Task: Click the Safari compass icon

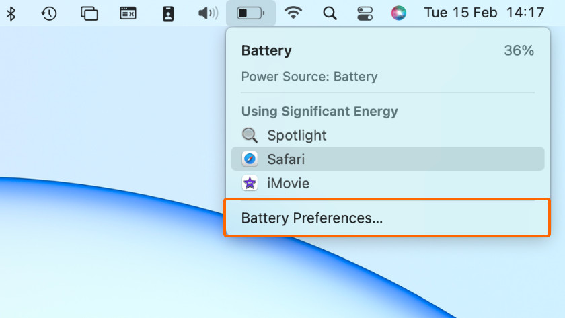Action: 250,159
